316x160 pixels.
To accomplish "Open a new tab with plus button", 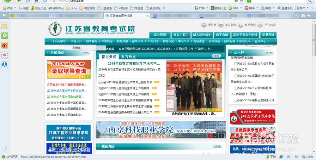I will [296, 15].
